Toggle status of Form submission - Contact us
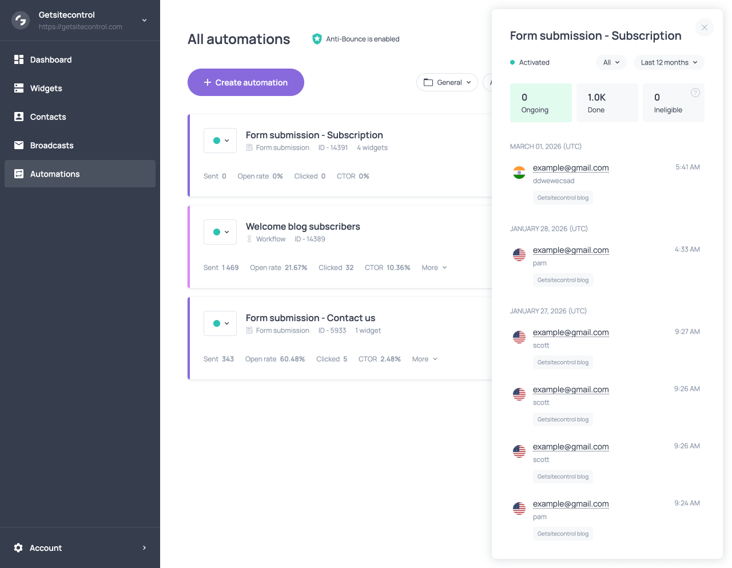 click(x=220, y=323)
